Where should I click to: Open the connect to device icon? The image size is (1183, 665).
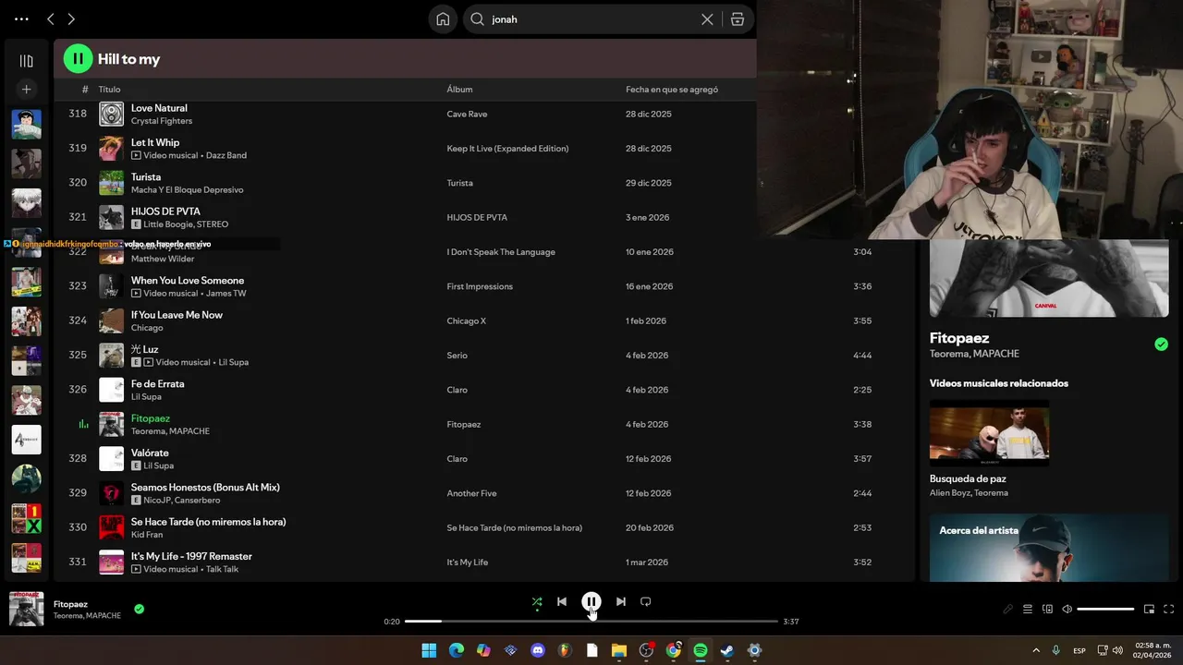[x=1048, y=610]
